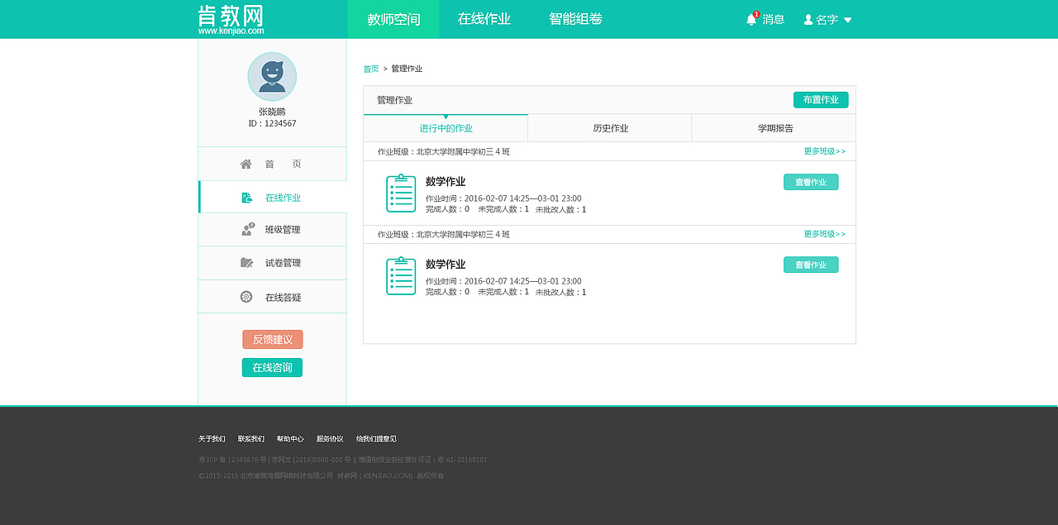Open 首 页 in the sidebar menu

(x=272, y=164)
